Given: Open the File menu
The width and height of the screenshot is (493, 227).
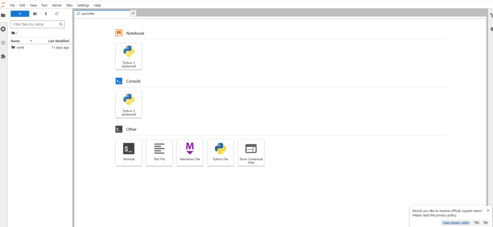Looking at the screenshot, I should pyautogui.click(x=13, y=5).
